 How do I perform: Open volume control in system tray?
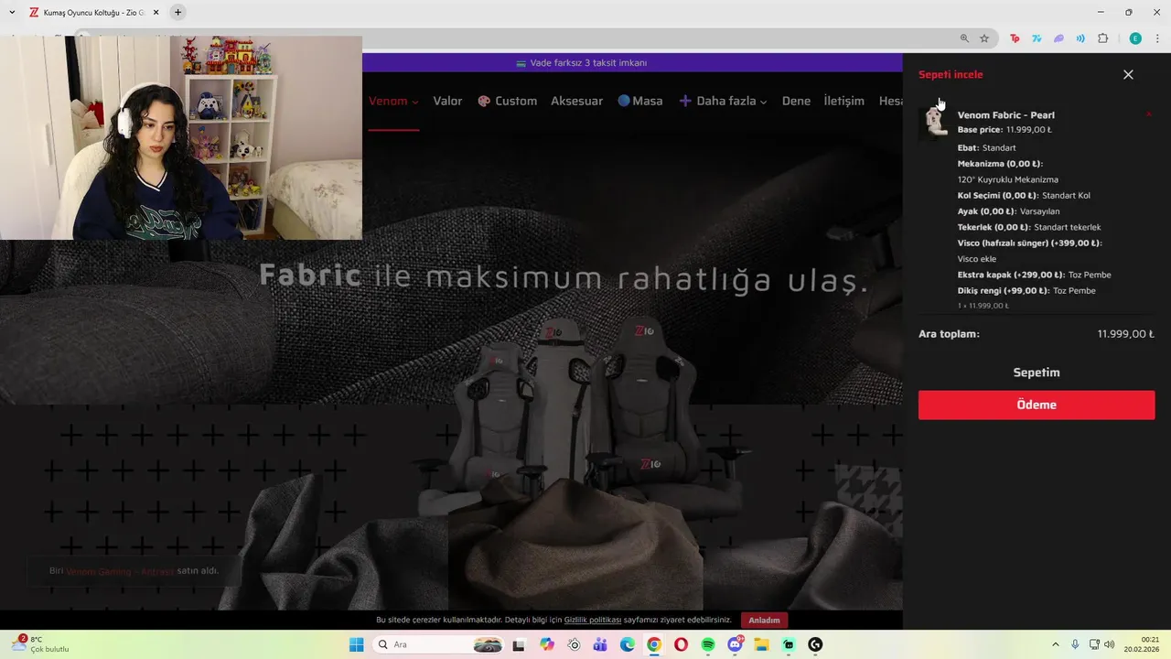(1110, 644)
